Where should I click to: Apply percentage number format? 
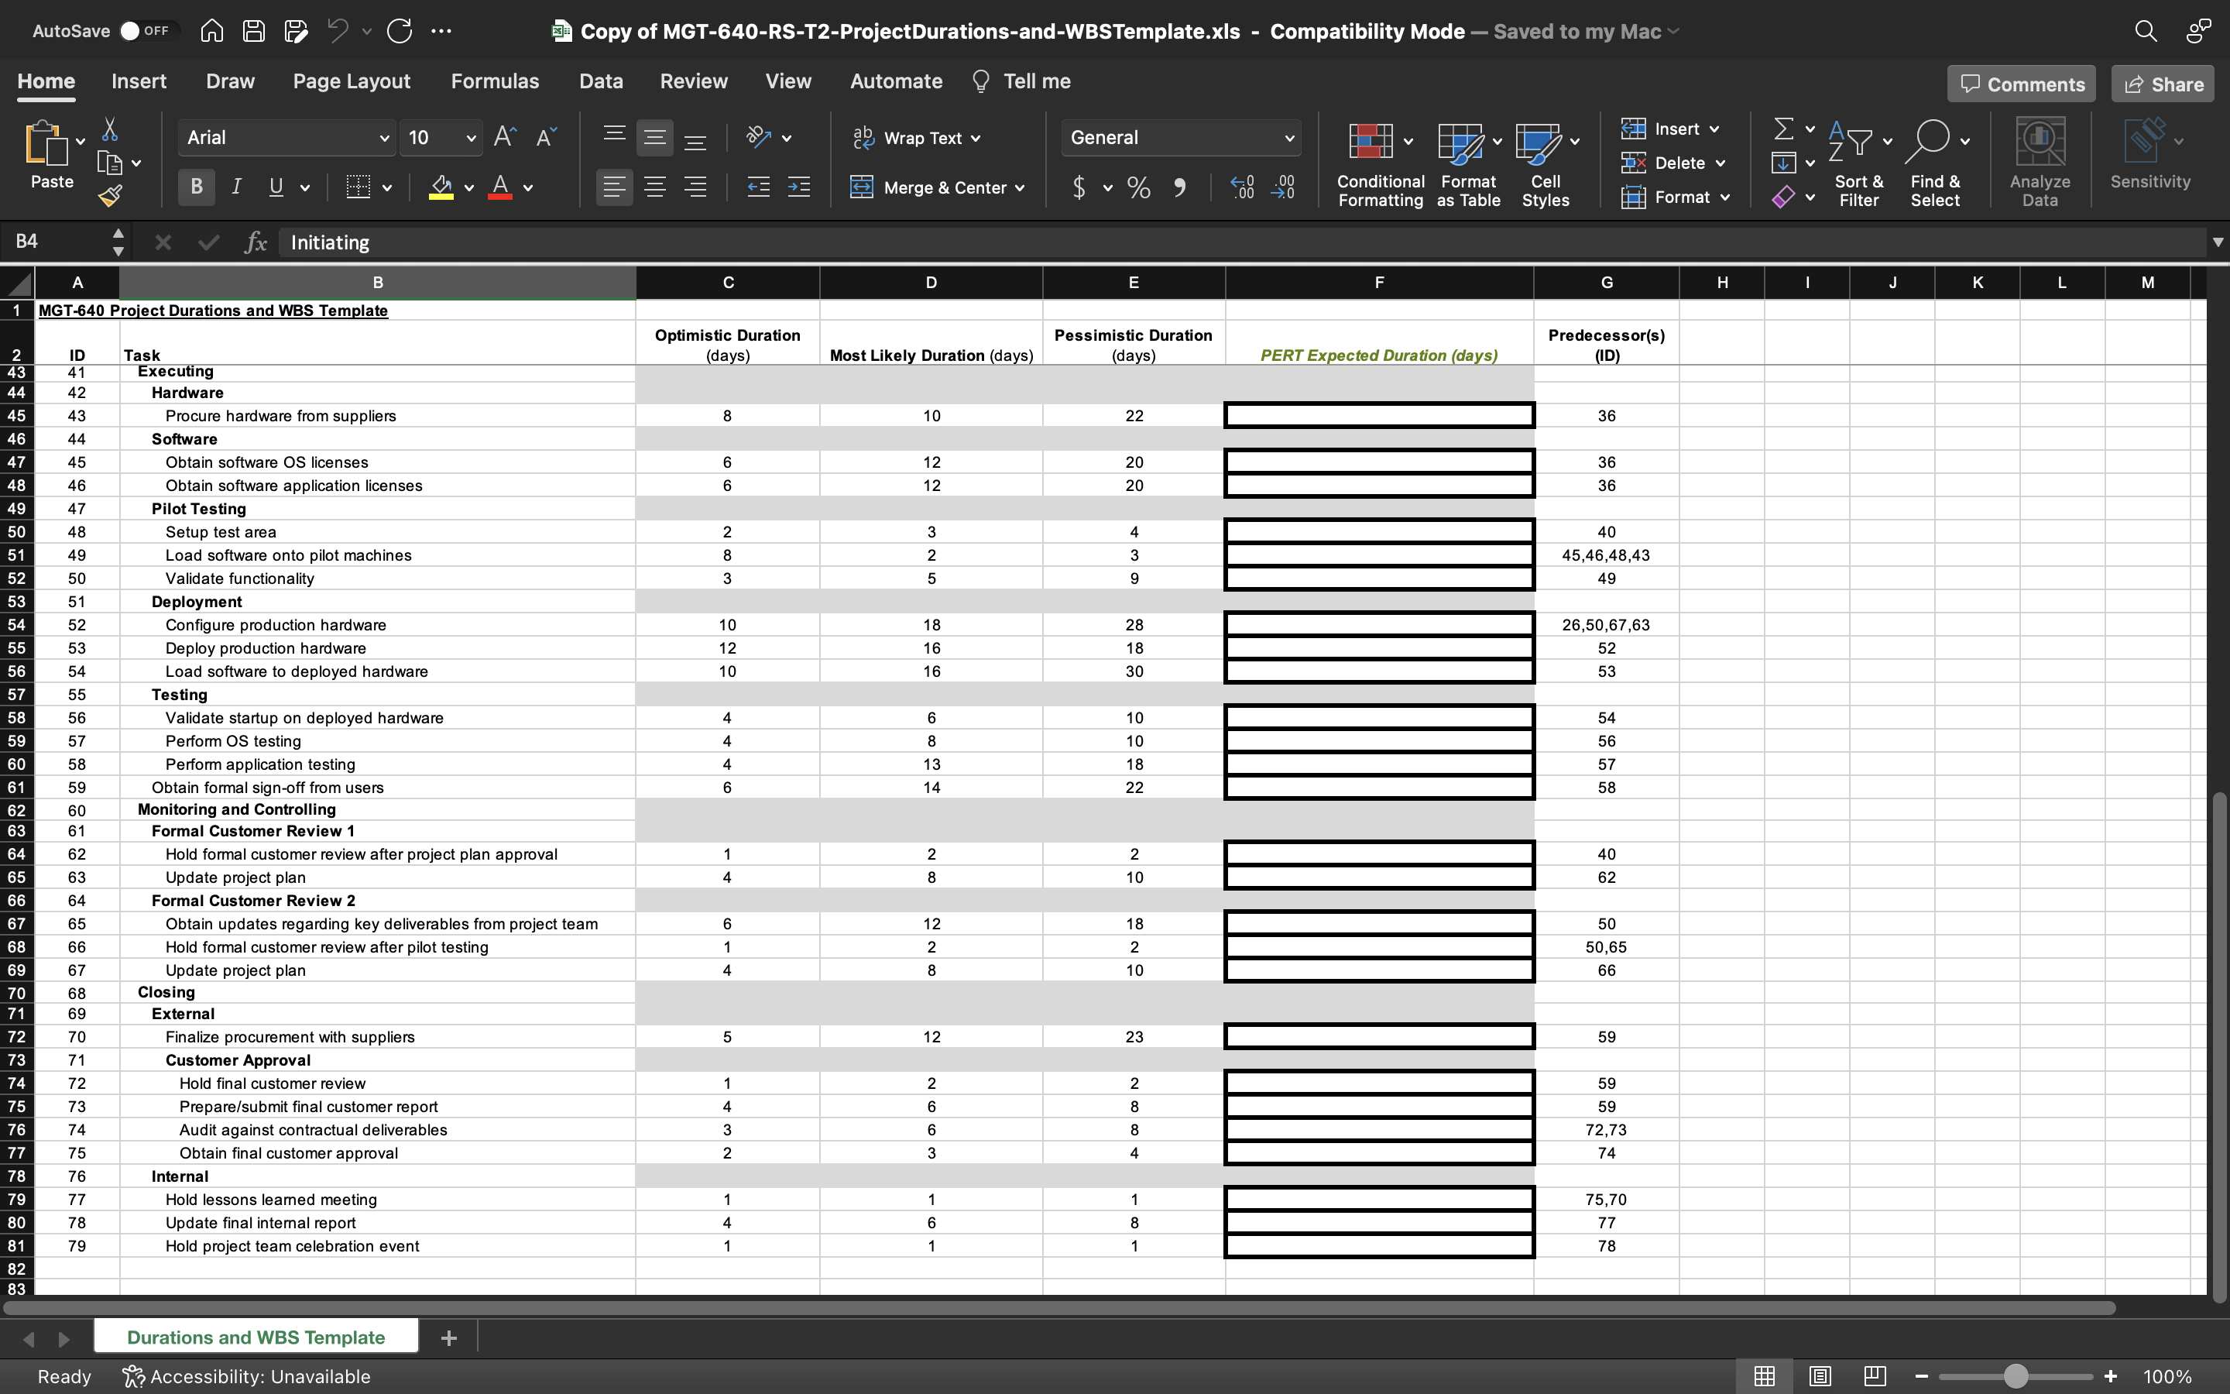(1138, 187)
